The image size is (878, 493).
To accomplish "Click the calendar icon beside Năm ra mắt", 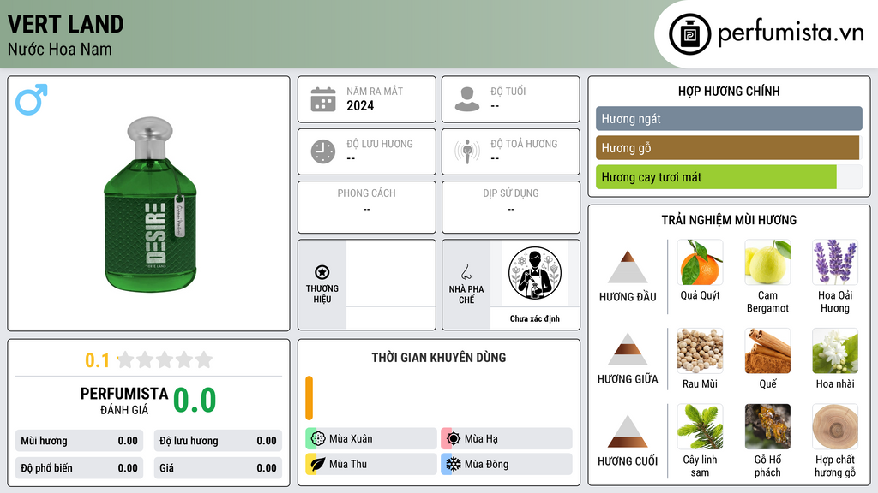I will pyautogui.click(x=323, y=99).
